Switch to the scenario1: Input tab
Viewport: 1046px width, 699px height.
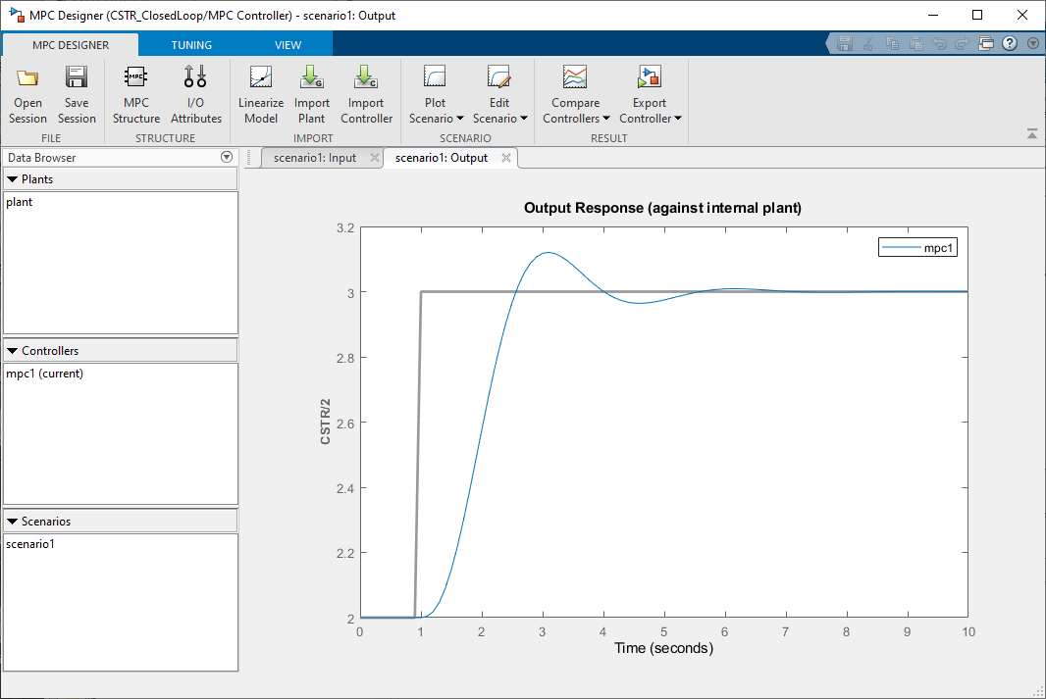point(315,158)
